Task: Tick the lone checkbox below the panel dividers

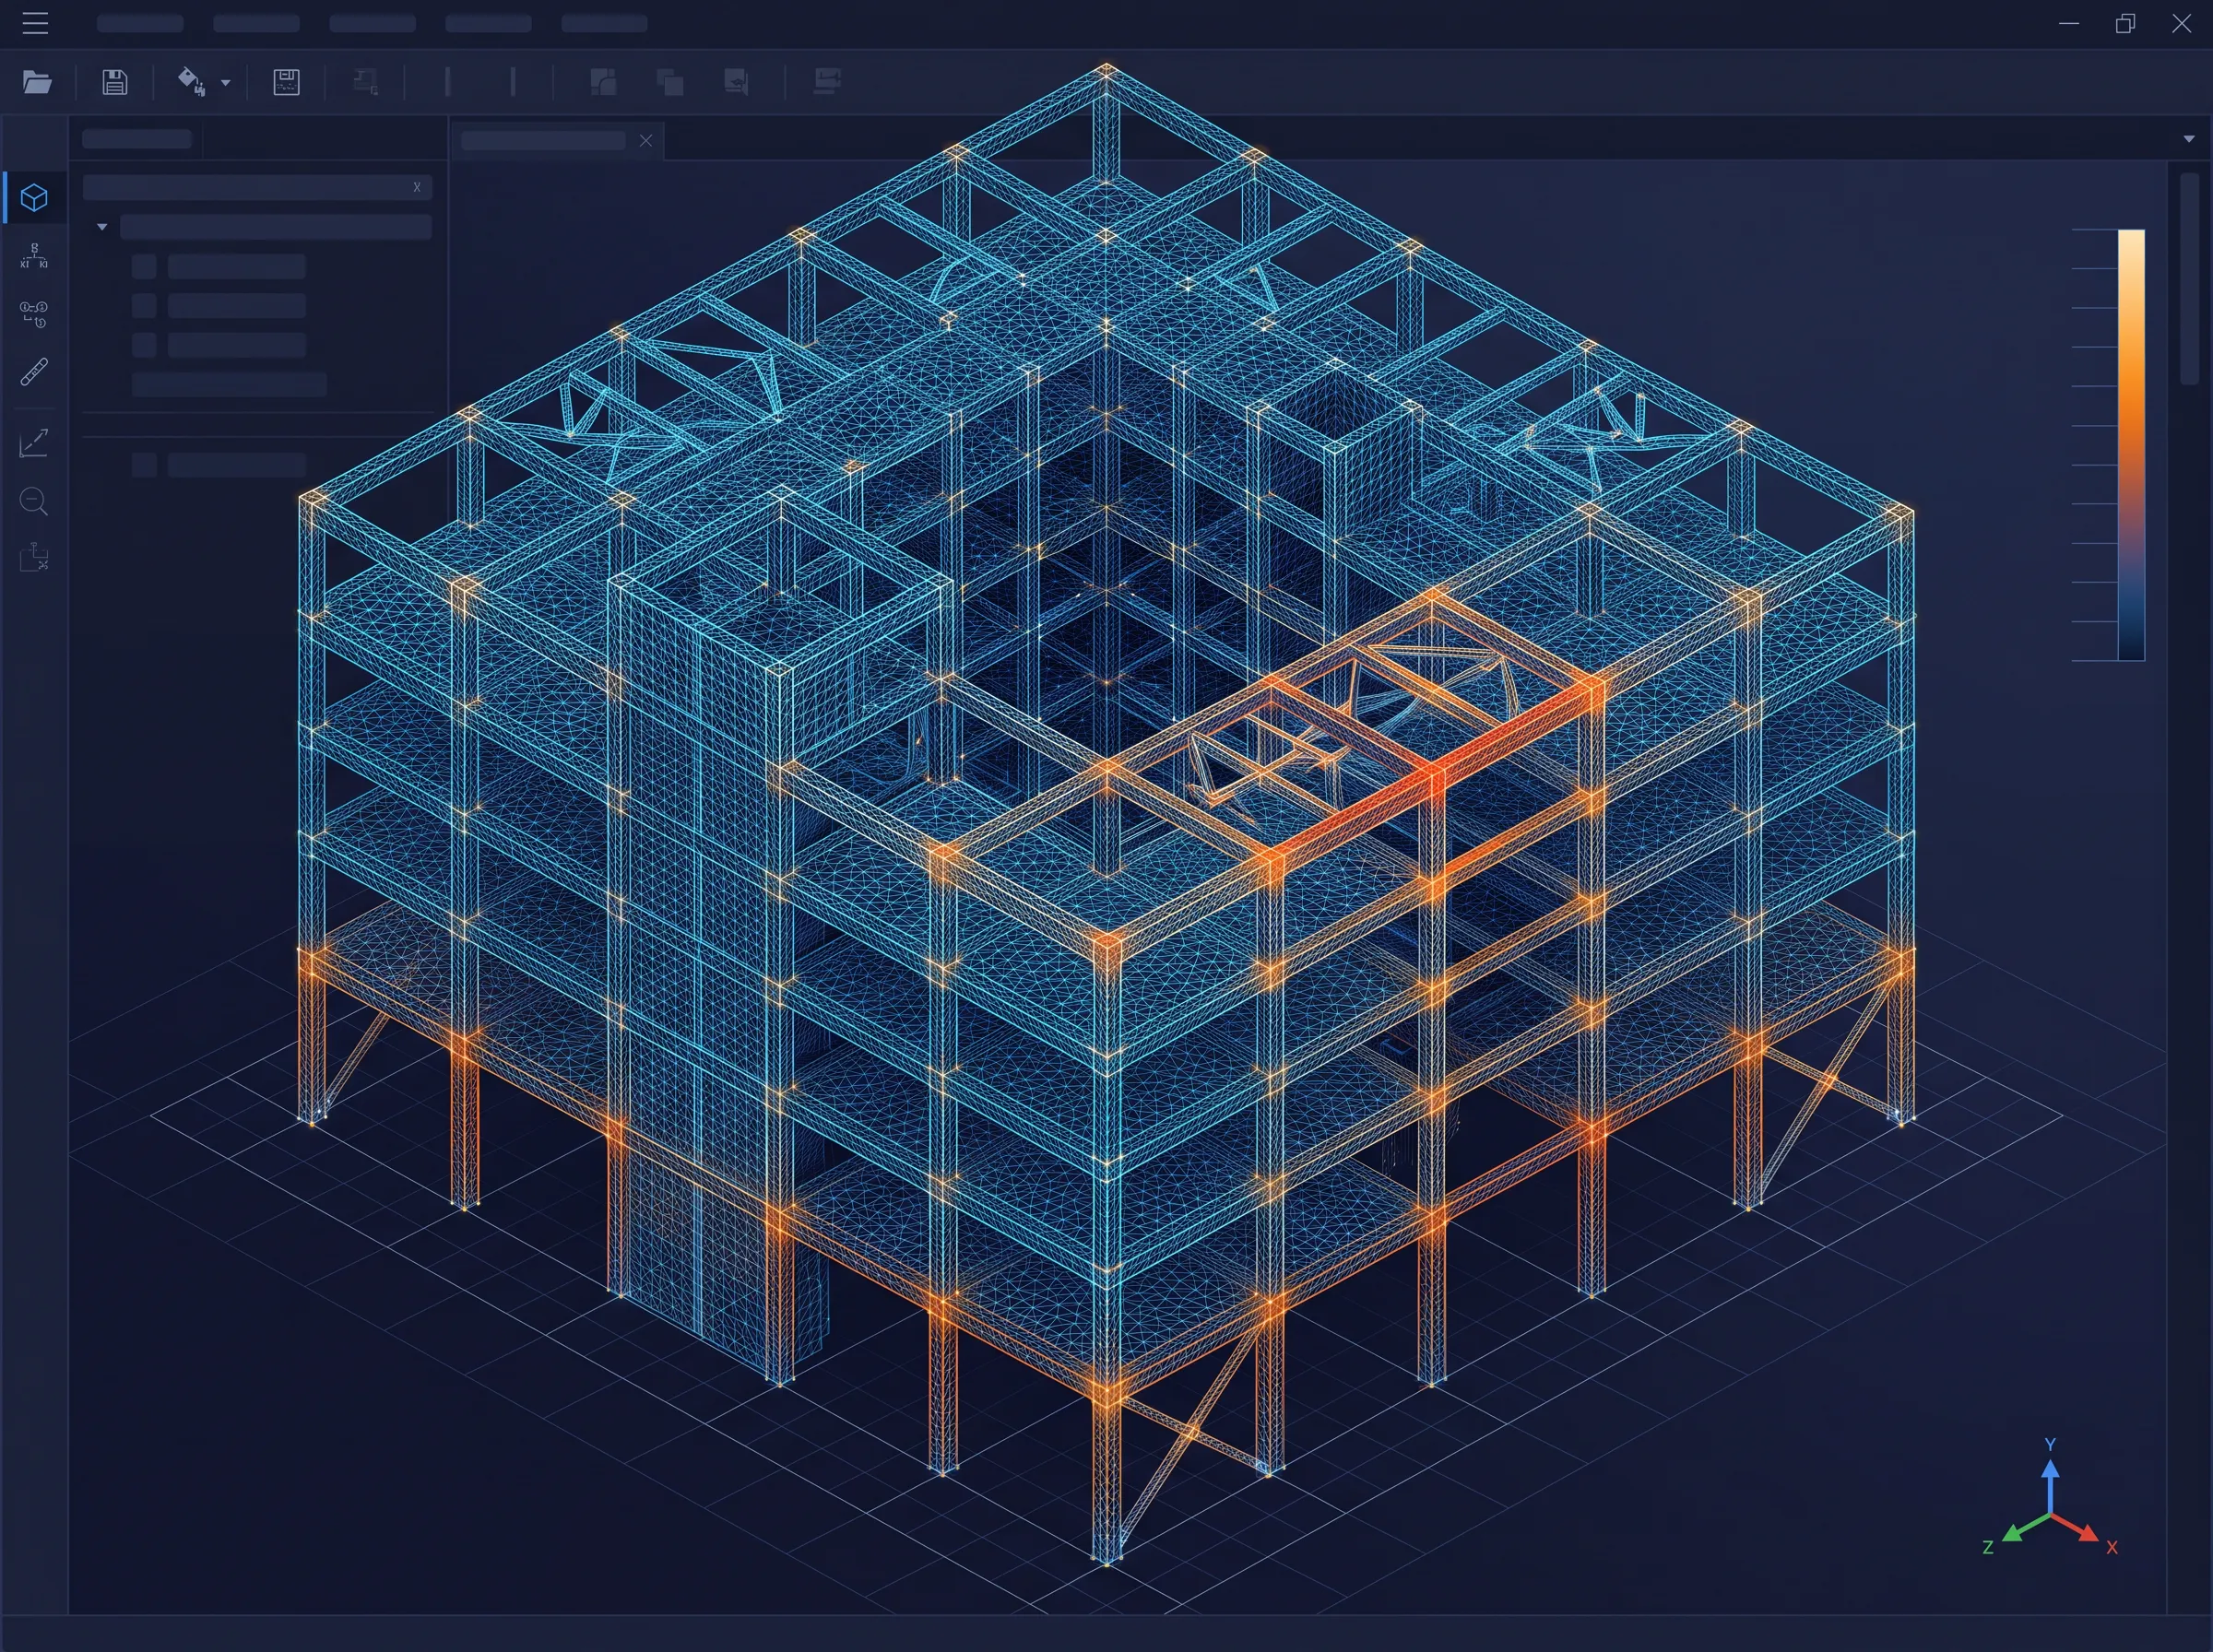Action: [x=144, y=464]
